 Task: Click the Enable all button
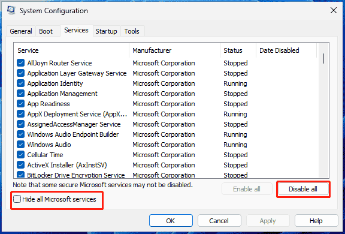[247, 189]
